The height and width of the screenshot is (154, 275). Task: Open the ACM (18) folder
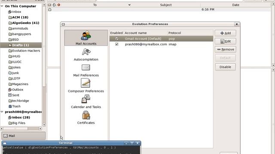pos(18,17)
